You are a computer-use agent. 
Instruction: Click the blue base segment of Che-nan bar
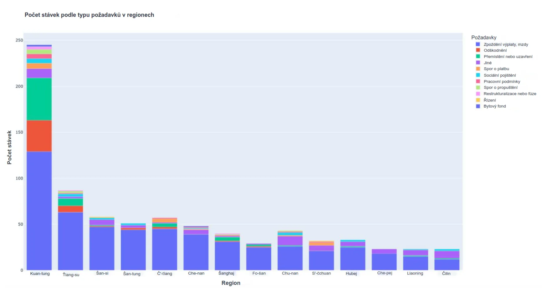tap(196, 252)
